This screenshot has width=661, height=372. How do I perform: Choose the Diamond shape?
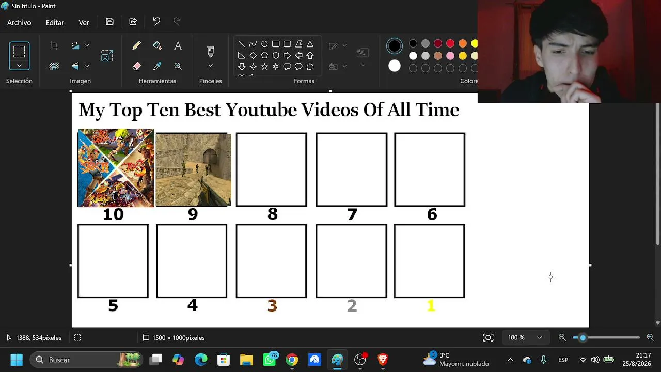pos(253,55)
